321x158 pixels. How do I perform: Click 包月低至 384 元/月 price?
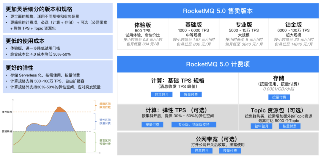coord(143,44)
